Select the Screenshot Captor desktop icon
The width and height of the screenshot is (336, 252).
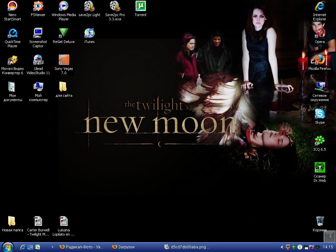click(x=38, y=38)
